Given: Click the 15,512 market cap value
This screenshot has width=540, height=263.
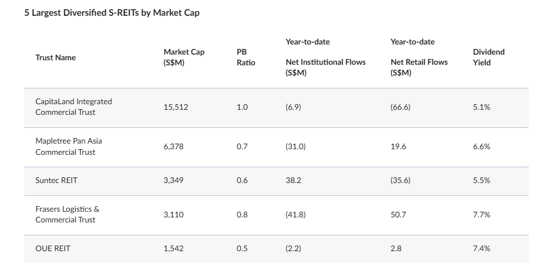Looking at the screenshot, I should click(x=175, y=107).
